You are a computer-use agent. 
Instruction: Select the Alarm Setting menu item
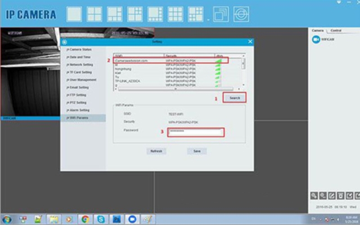(x=80, y=110)
